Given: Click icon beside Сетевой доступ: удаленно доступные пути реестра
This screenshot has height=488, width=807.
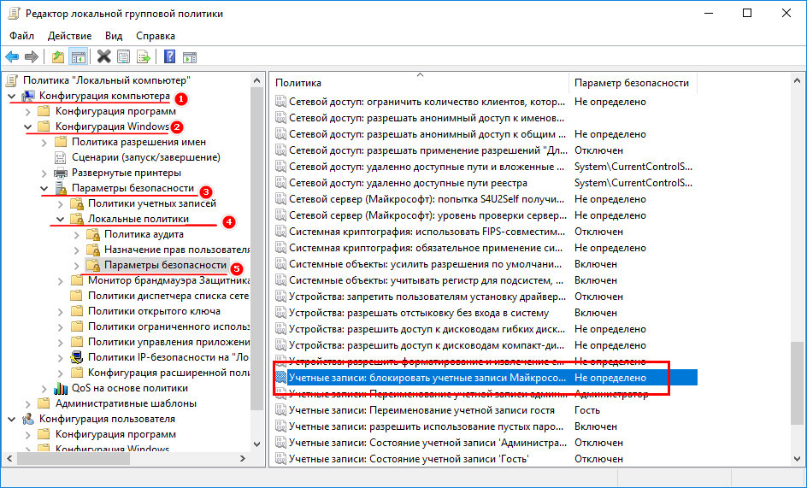Looking at the screenshot, I should point(280,183).
